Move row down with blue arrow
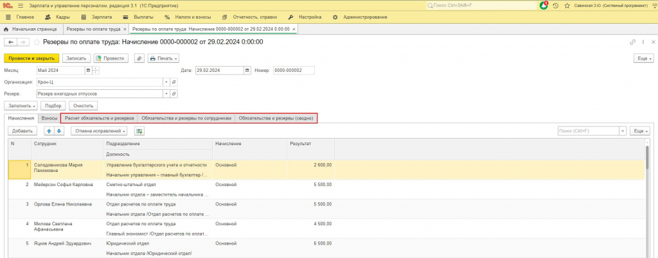Viewport: 658px width, 258px height. click(59, 131)
